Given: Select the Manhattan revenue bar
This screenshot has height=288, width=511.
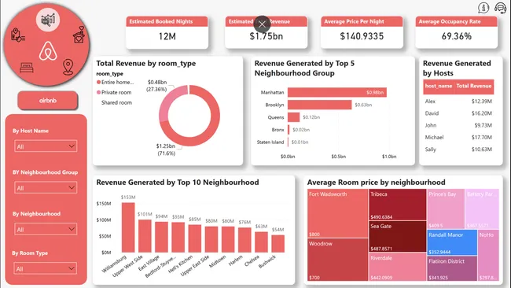Looking at the screenshot, I should point(337,92).
